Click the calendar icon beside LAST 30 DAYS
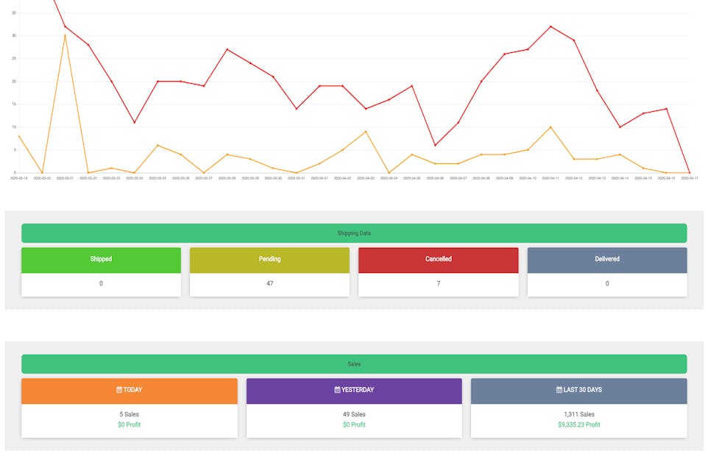The width and height of the screenshot is (708, 456). pyautogui.click(x=559, y=390)
